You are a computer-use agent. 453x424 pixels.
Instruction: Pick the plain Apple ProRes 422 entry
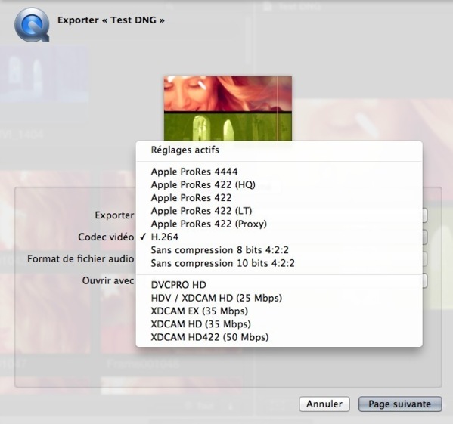tap(279, 198)
